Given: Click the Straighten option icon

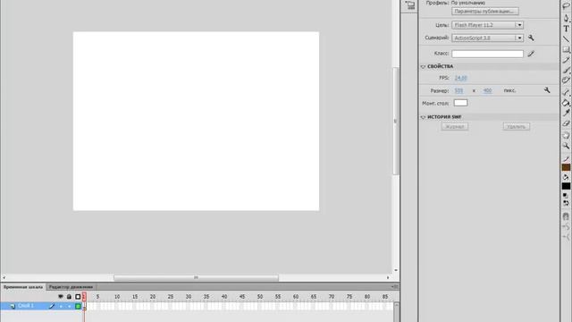Looking at the screenshot, I should point(566,237).
